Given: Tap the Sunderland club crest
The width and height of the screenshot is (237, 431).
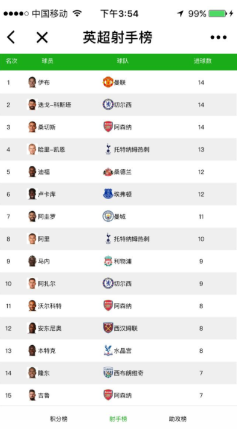Looking at the screenshot, I should [x=108, y=172].
